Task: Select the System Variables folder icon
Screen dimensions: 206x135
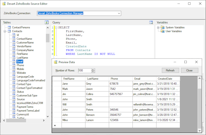Action: point(162,28)
